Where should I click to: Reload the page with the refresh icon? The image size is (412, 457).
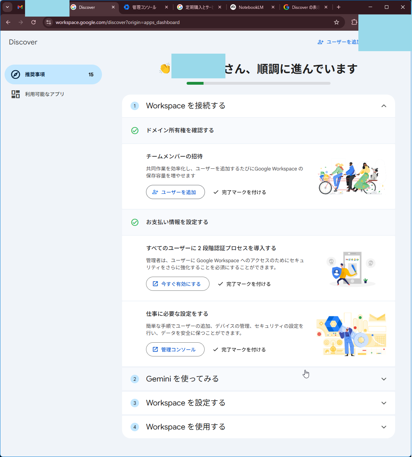(x=34, y=22)
